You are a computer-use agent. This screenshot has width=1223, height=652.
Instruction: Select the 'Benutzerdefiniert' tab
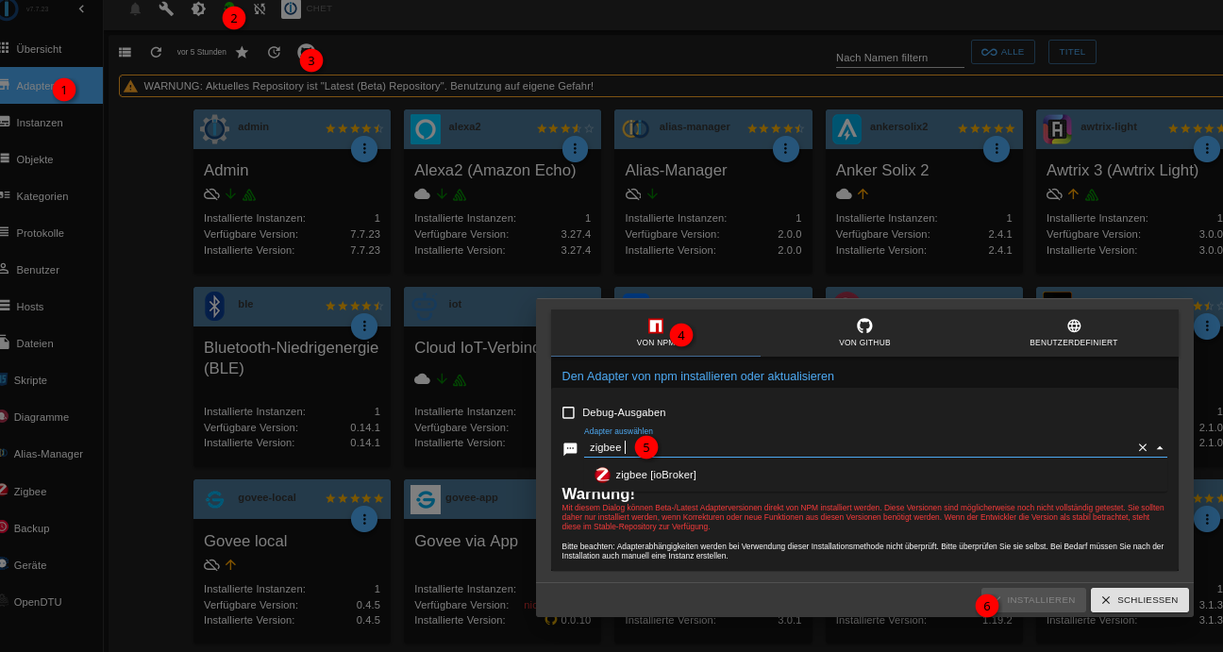pos(1073,333)
